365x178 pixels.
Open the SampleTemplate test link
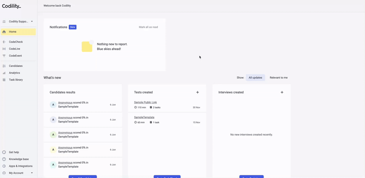coord(144,117)
